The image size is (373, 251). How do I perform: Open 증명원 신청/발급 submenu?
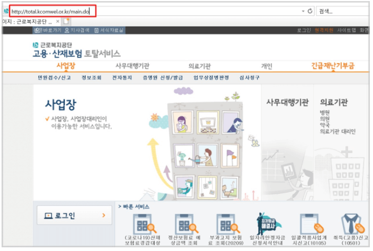click(163, 77)
